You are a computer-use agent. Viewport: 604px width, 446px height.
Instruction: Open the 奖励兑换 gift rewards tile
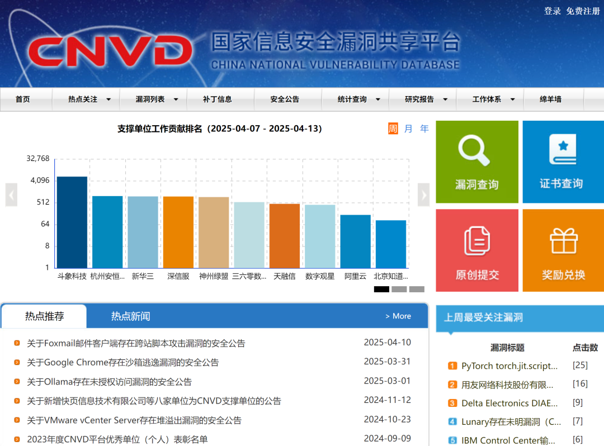tap(563, 250)
